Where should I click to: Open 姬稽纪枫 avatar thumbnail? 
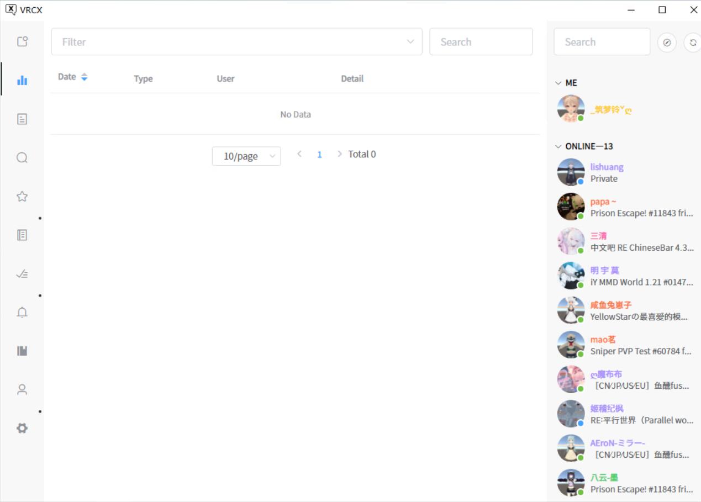coord(571,414)
